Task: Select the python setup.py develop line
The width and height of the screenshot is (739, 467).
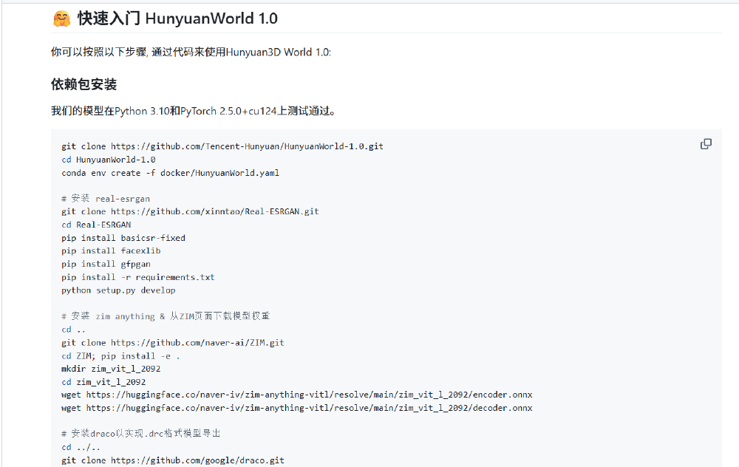Action: pos(120,290)
